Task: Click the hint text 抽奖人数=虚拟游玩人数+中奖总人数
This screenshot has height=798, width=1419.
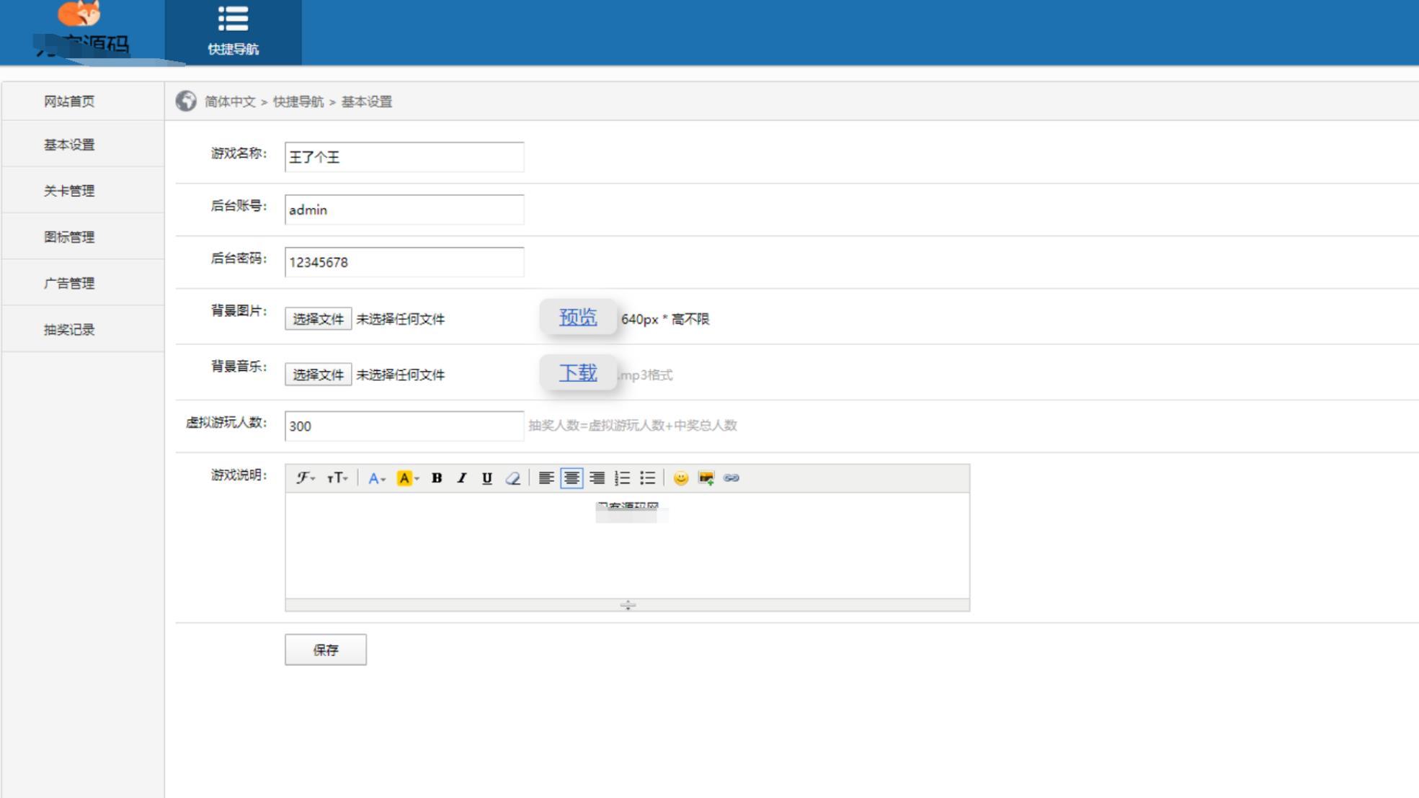Action: (633, 425)
